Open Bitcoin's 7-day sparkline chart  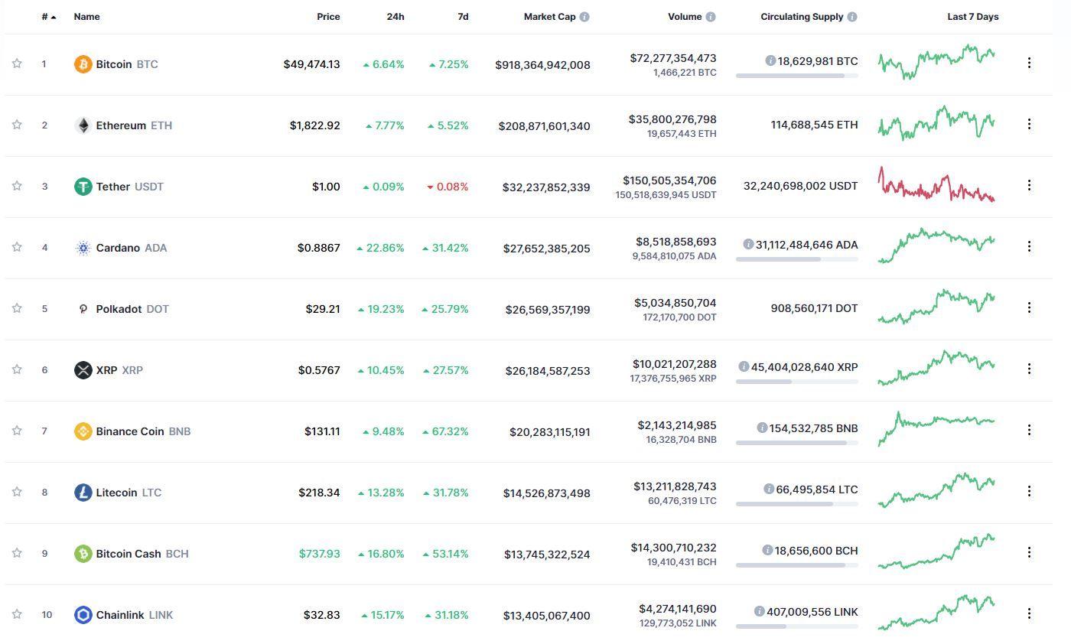[x=936, y=62]
